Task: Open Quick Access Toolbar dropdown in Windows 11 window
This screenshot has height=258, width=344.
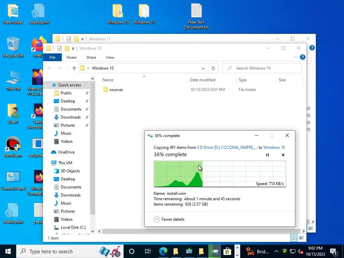Action: tap(83, 39)
